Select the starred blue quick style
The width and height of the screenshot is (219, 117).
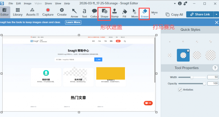pyautogui.click(x=183, y=55)
